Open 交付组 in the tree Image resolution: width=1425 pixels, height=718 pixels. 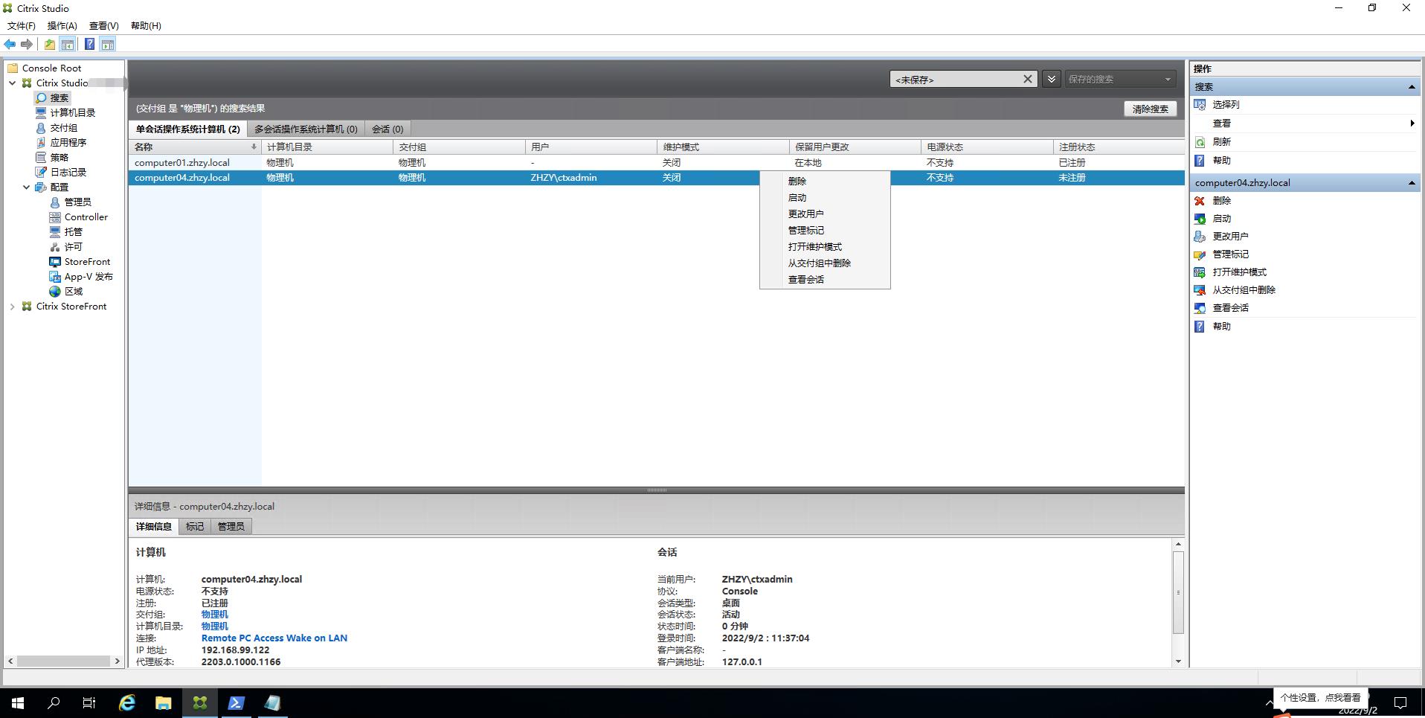pyautogui.click(x=64, y=127)
